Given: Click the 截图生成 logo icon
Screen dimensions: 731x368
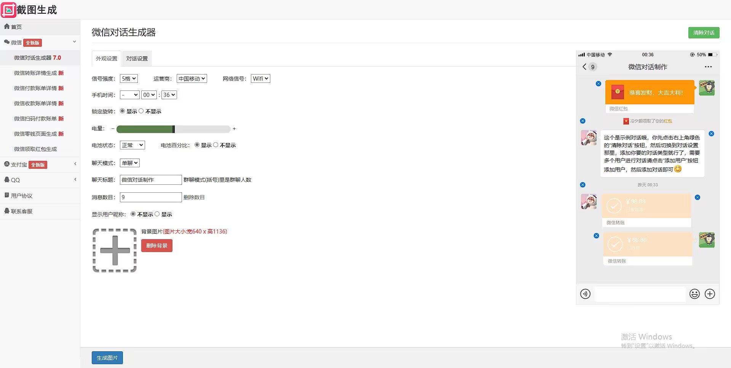Looking at the screenshot, I should [x=8, y=10].
